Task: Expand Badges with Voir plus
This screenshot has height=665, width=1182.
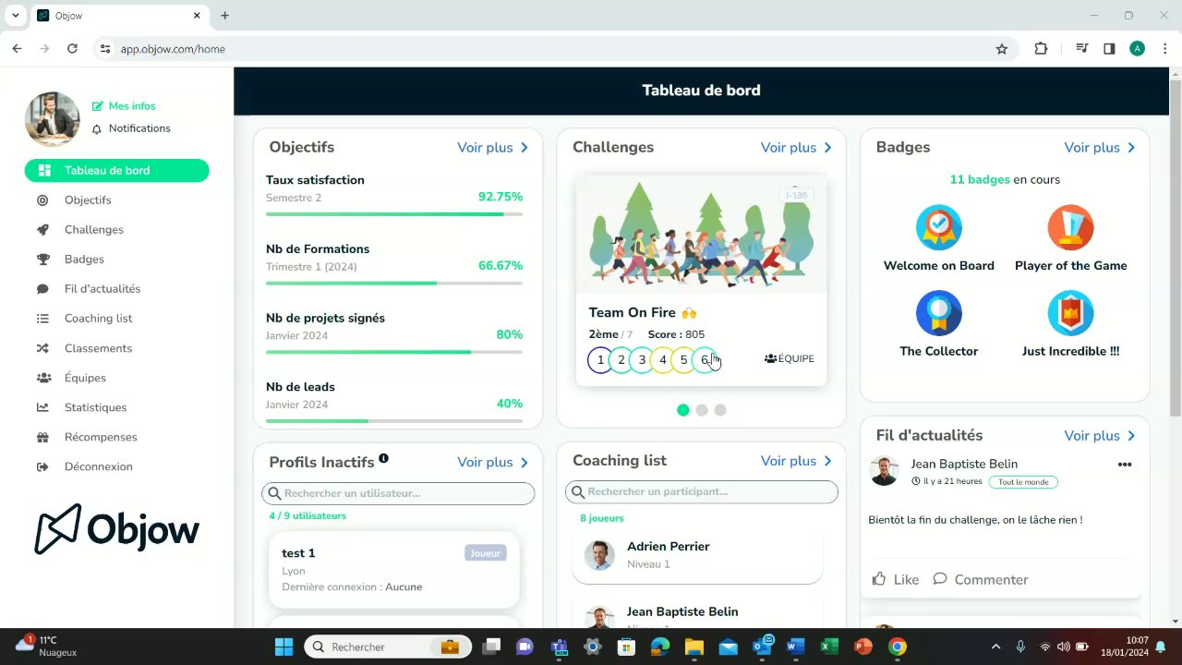Action: click(x=1100, y=148)
